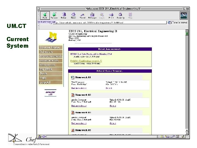Open the What's Related button

pyautogui.click(x=177, y=22)
